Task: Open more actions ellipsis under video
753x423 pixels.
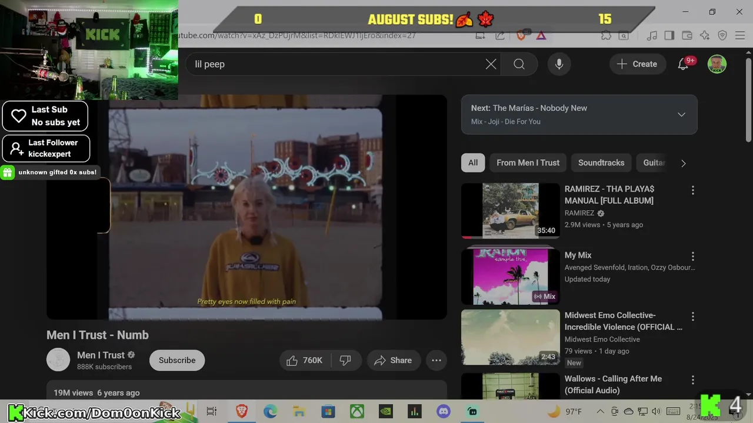Action: (437, 360)
